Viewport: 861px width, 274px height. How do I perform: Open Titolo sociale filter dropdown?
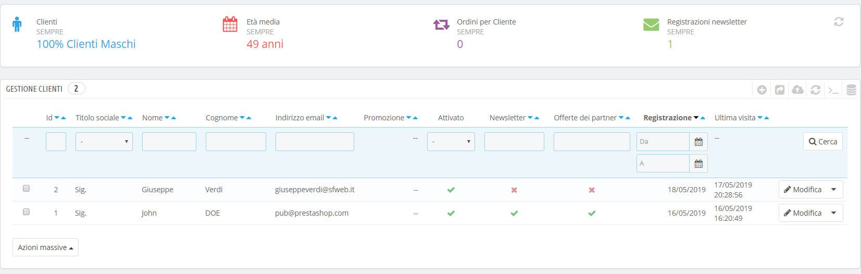(x=104, y=142)
